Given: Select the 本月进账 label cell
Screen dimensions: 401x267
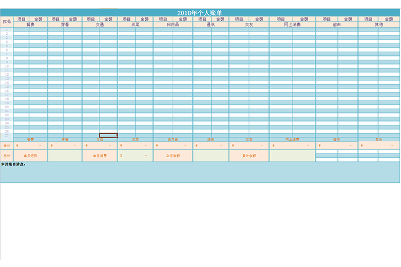Looking at the screenshot, I should tap(30, 156).
